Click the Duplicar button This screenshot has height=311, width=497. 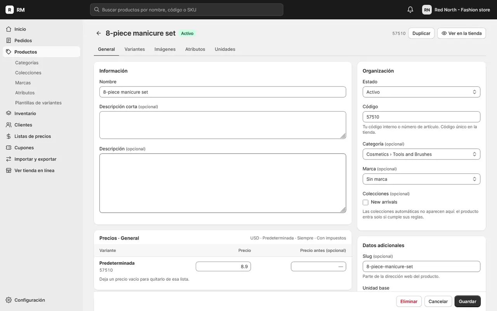click(x=421, y=33)
